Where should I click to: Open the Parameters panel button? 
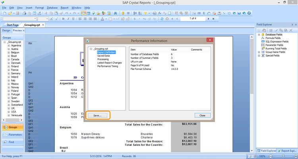coord(13,135)
